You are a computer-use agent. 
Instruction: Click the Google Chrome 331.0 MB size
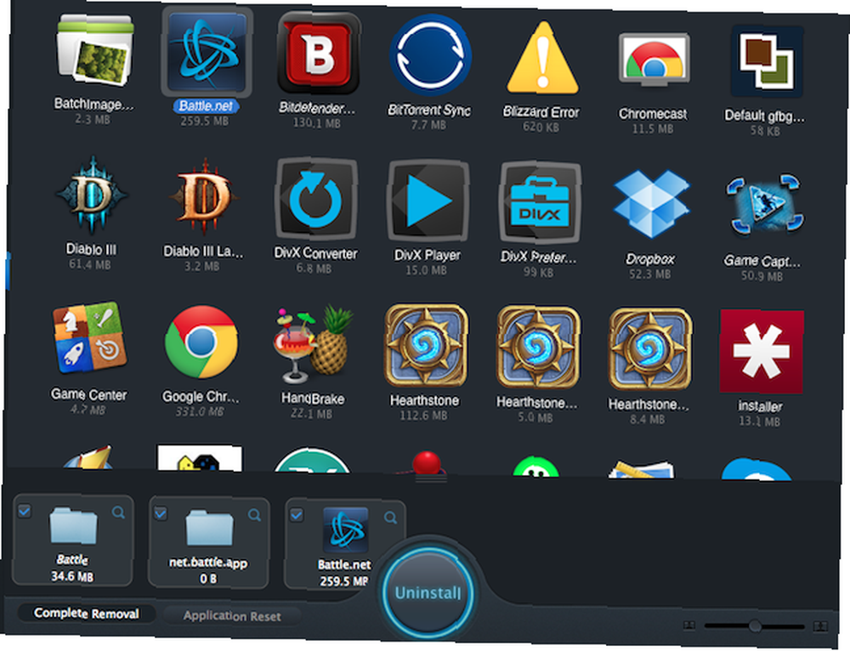200,412
